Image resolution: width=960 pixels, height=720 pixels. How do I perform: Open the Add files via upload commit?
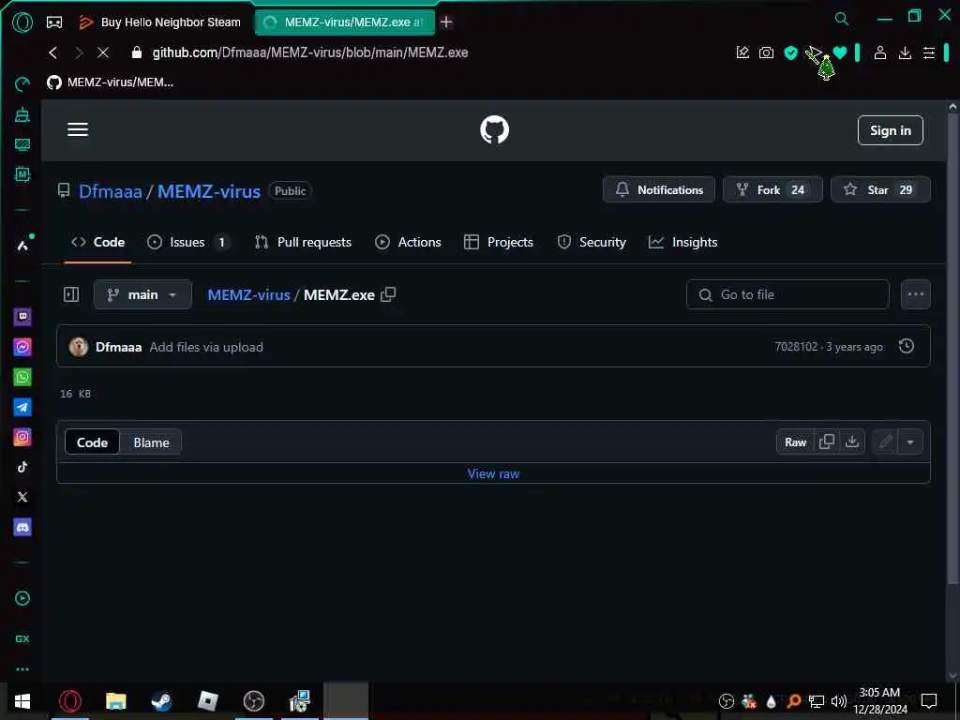[x=206, y=347]
